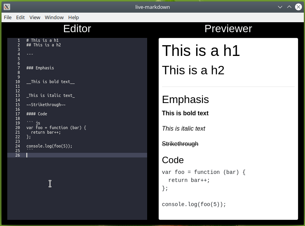Click '_This is italic text_' in editor
Viewport: 305px width, 226px height.
(50, 95)
